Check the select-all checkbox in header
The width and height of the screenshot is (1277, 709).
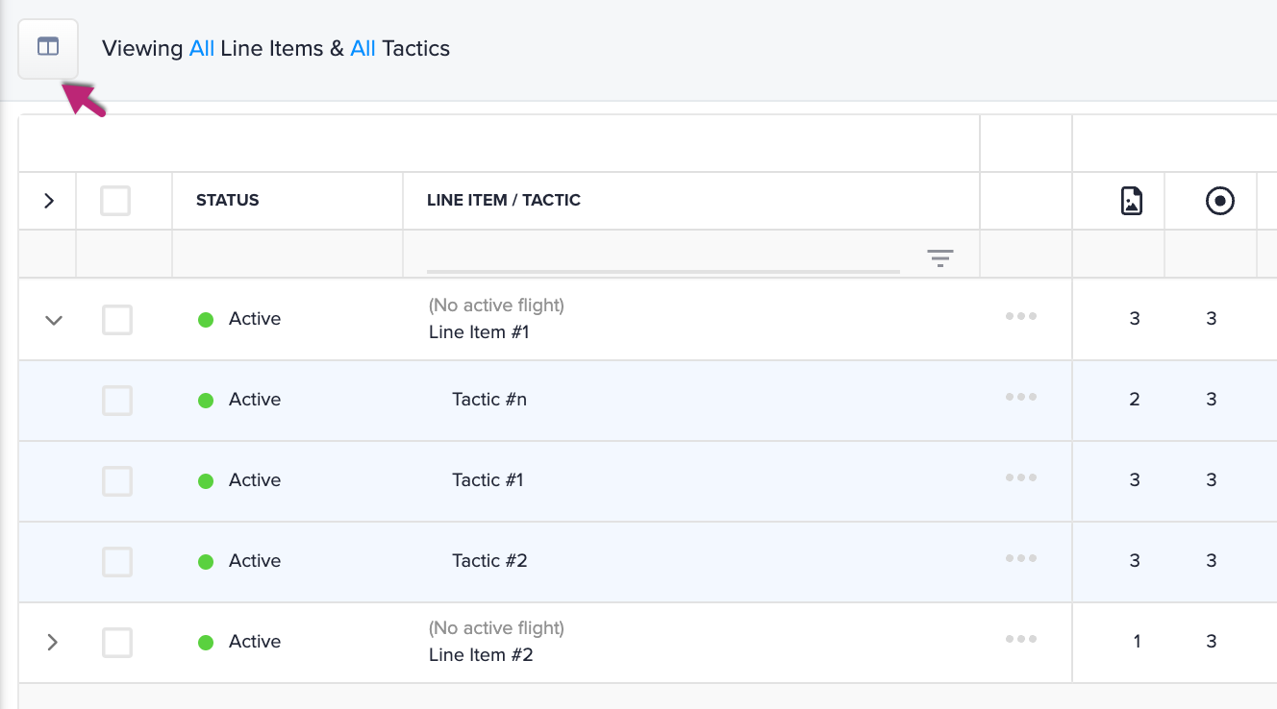115,201
